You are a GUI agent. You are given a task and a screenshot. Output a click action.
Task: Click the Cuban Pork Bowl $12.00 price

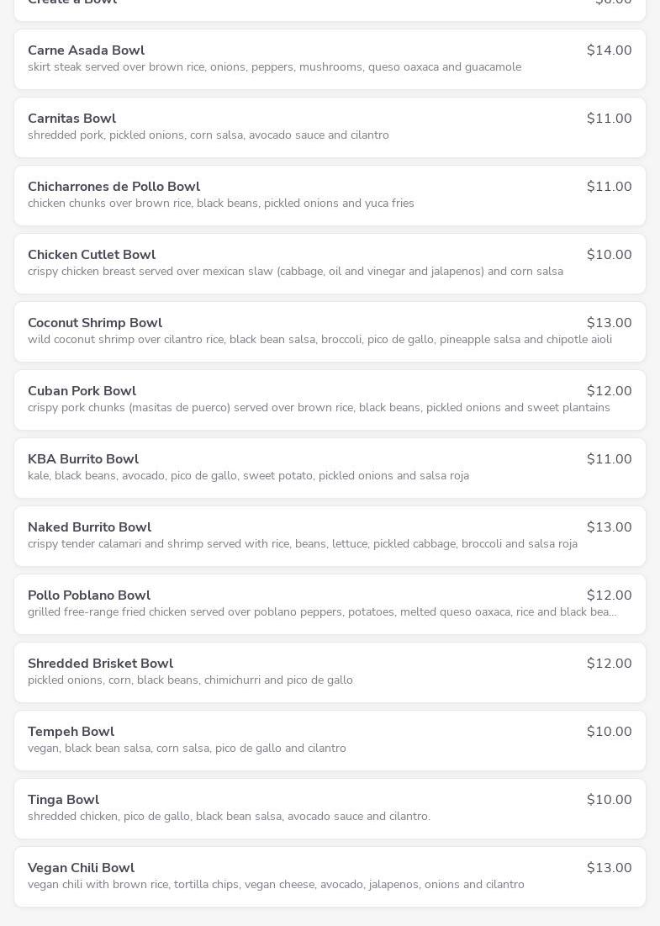(609, 391)
